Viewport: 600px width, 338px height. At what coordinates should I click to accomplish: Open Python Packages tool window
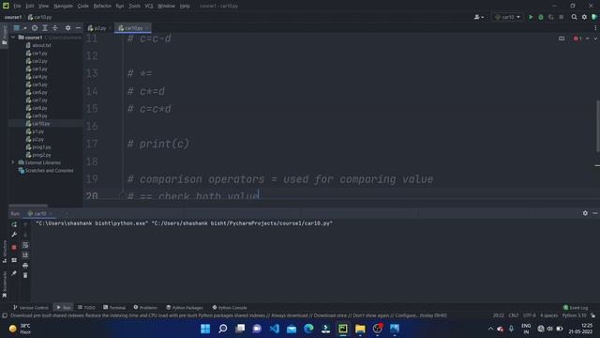coord(185,307)
